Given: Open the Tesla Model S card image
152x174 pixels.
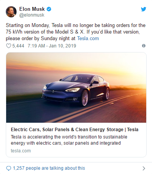Looking at the screenshot, I should tap(76, 88).
